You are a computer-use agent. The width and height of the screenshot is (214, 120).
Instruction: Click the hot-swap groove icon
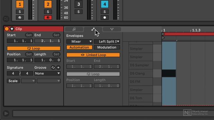click(x=53, y=67)
